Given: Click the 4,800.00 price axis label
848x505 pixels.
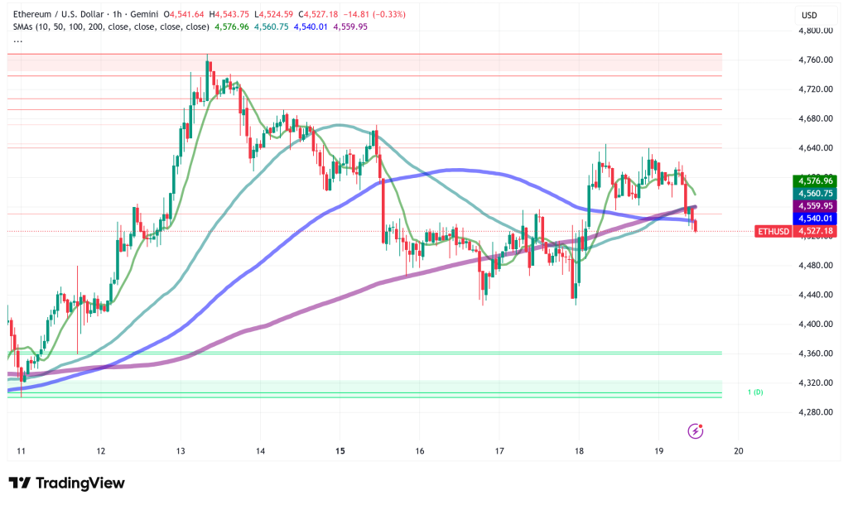Looking at the screenshot, I should (x=815, y=31).
